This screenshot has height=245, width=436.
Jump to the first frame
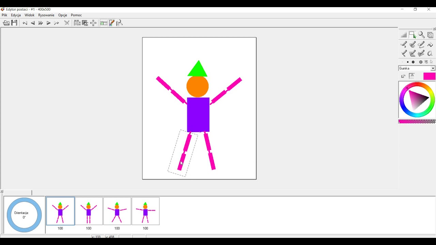click(x=25, y=23)
